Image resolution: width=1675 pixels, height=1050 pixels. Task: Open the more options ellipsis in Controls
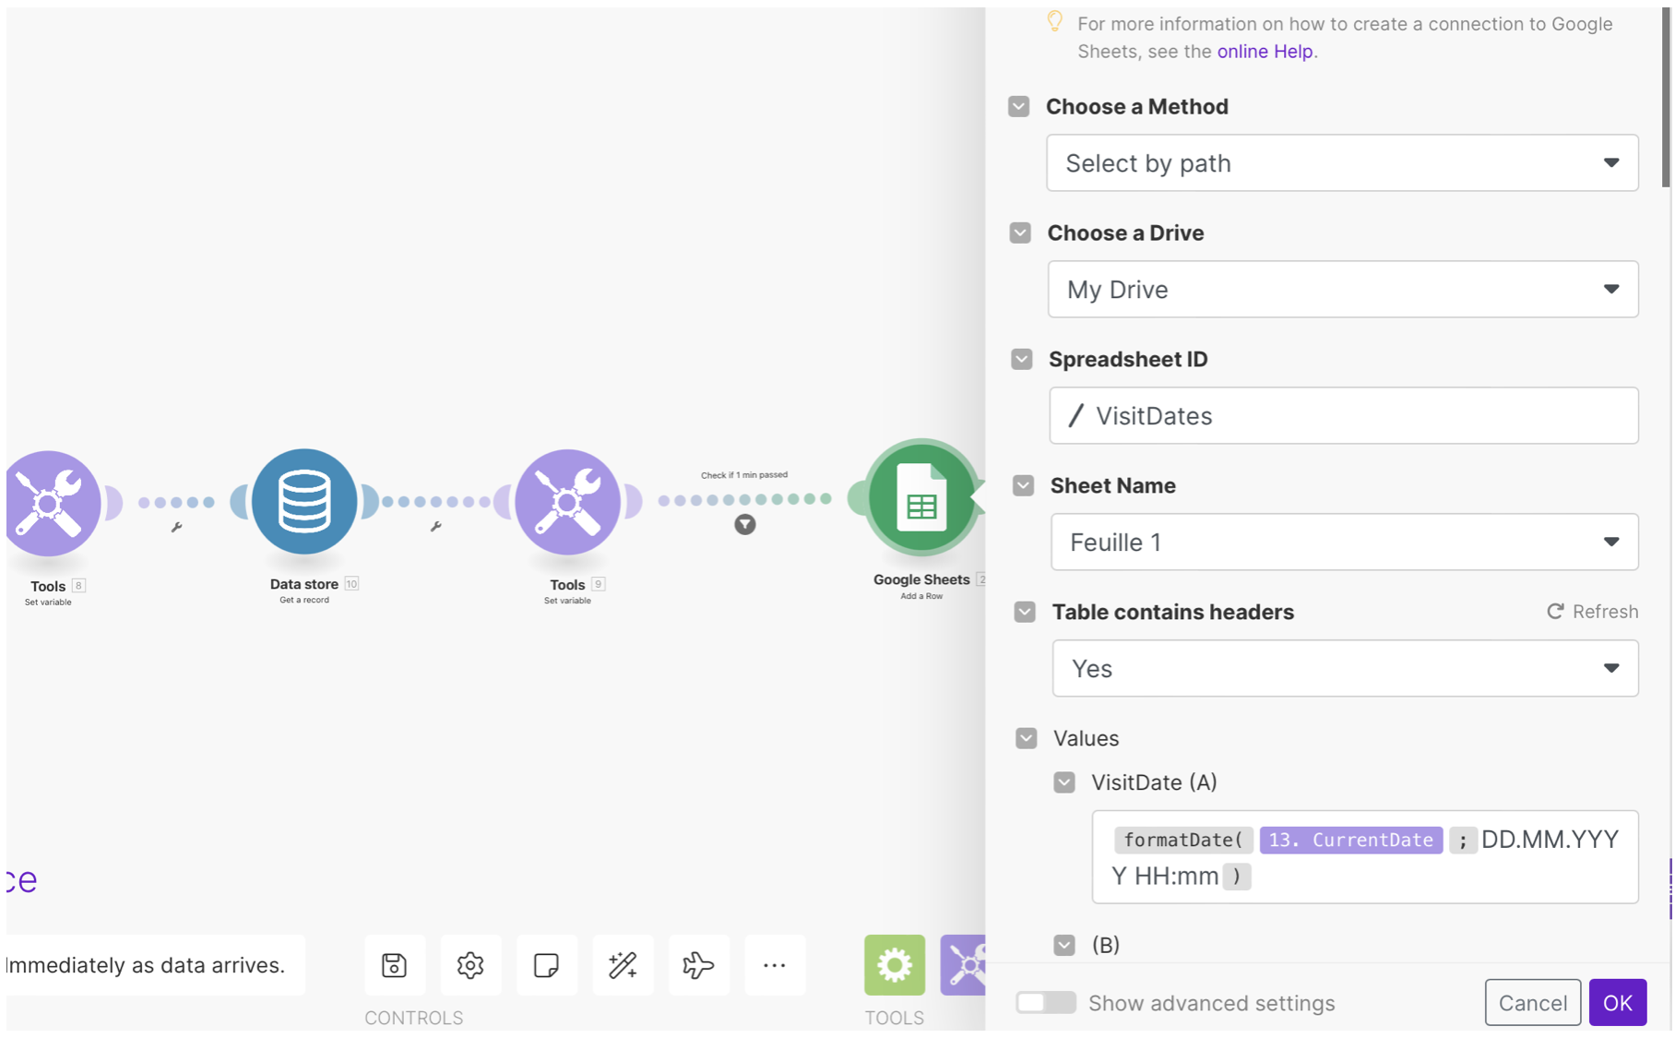(775, 965)
